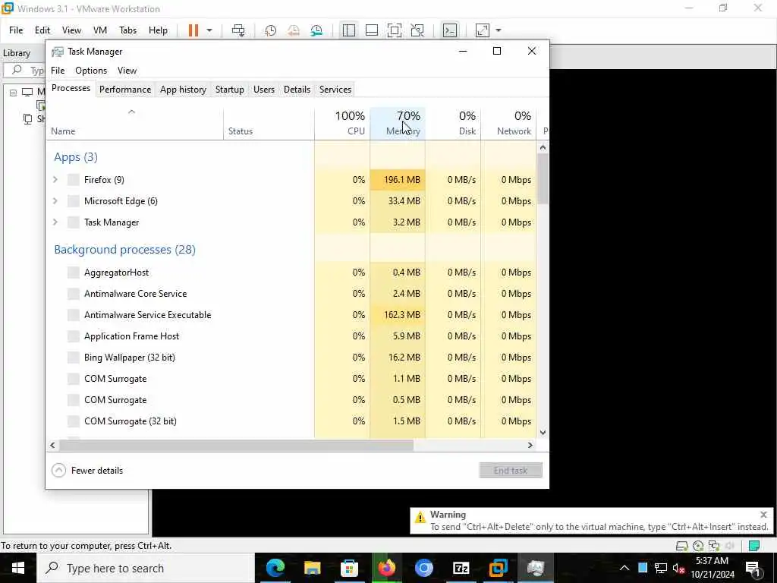Select the Application Frame Host process
Screen dimensions: 777x583
(x=292, y=336)
